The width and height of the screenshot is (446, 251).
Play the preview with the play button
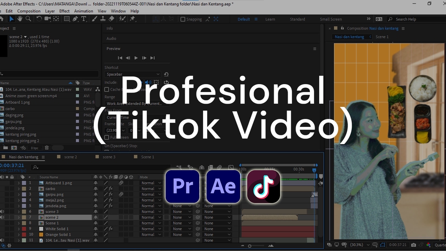136,58
